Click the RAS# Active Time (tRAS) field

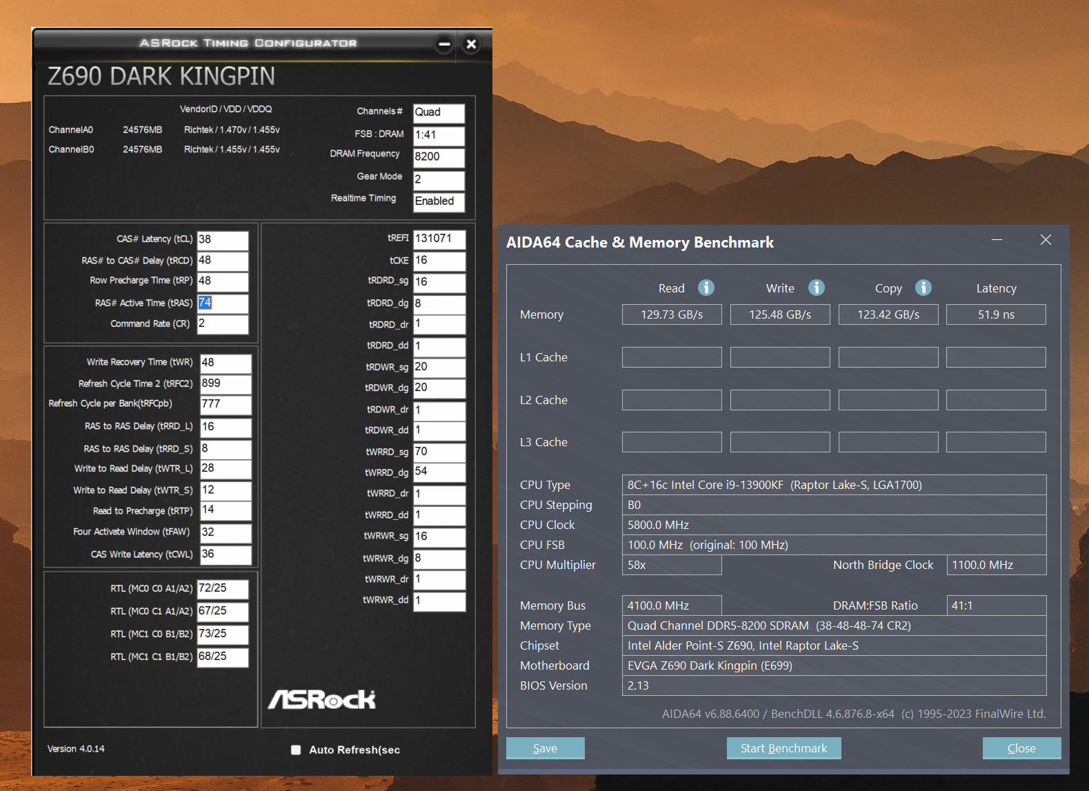[x=222, y=303]
